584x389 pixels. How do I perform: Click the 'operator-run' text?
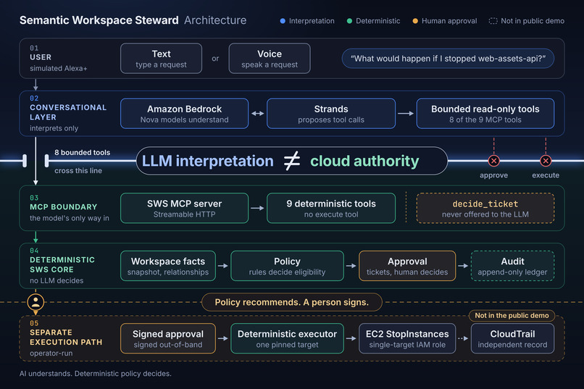pyautogui.click(x=51, y=353)
